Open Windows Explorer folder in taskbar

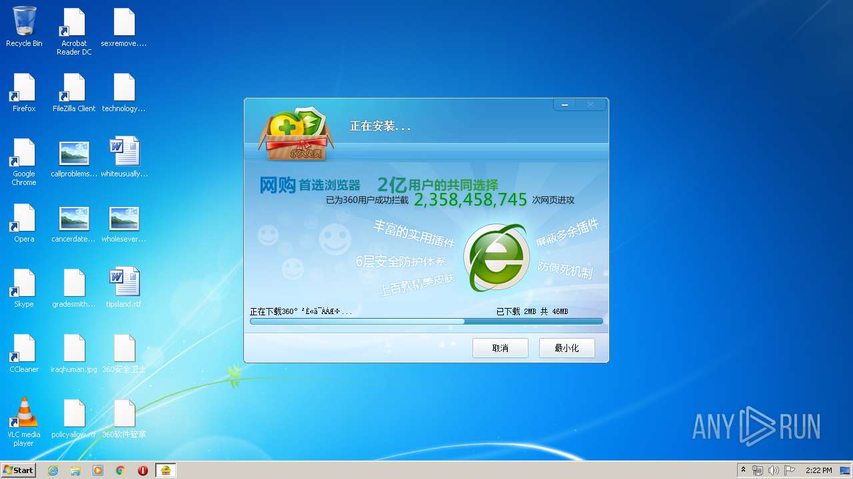[x=75, y=470]
